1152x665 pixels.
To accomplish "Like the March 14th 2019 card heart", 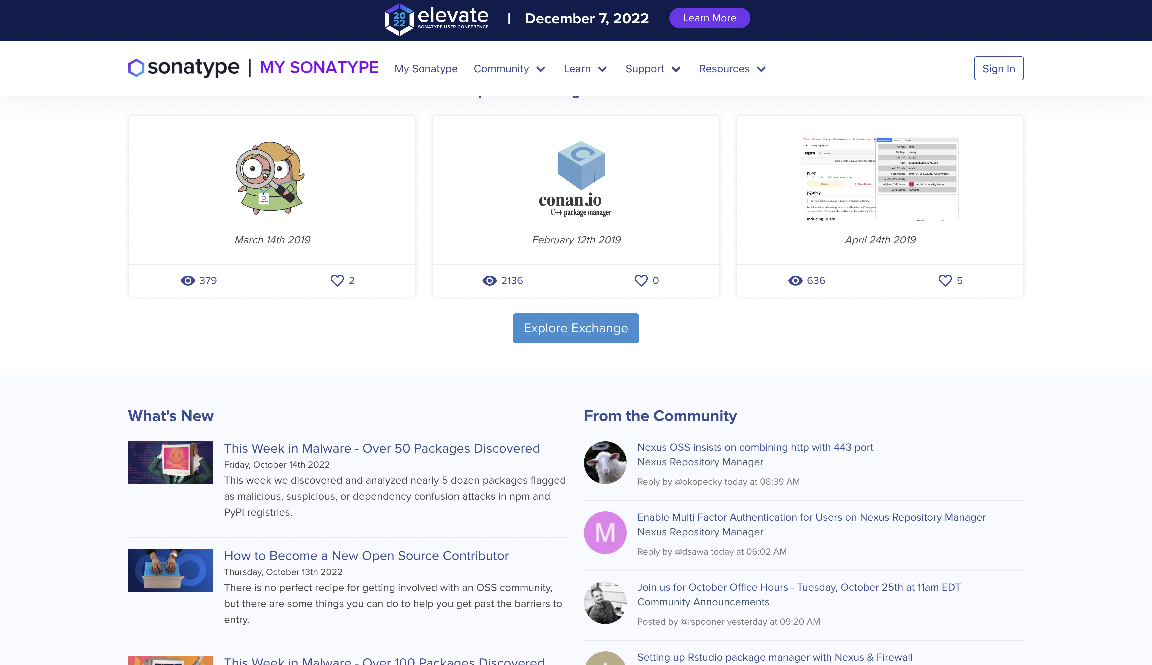I will tap(337, 280).
